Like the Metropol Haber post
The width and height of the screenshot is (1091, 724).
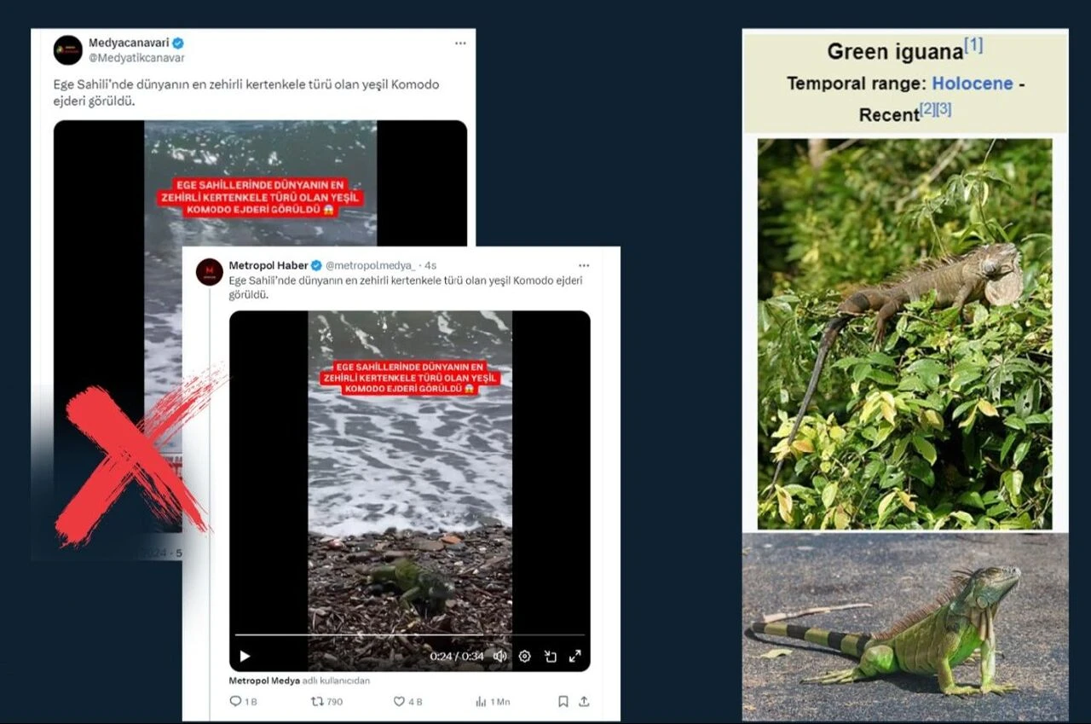click(x=407, y=701)
